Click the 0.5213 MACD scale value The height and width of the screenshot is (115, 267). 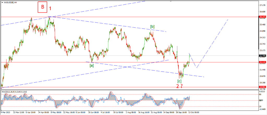pos(262,92)
